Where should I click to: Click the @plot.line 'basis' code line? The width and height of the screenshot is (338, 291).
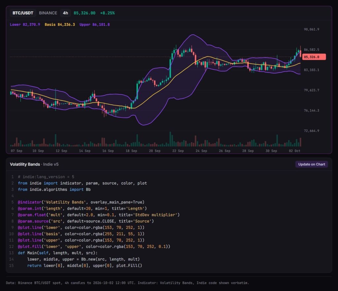pos(81,234)
